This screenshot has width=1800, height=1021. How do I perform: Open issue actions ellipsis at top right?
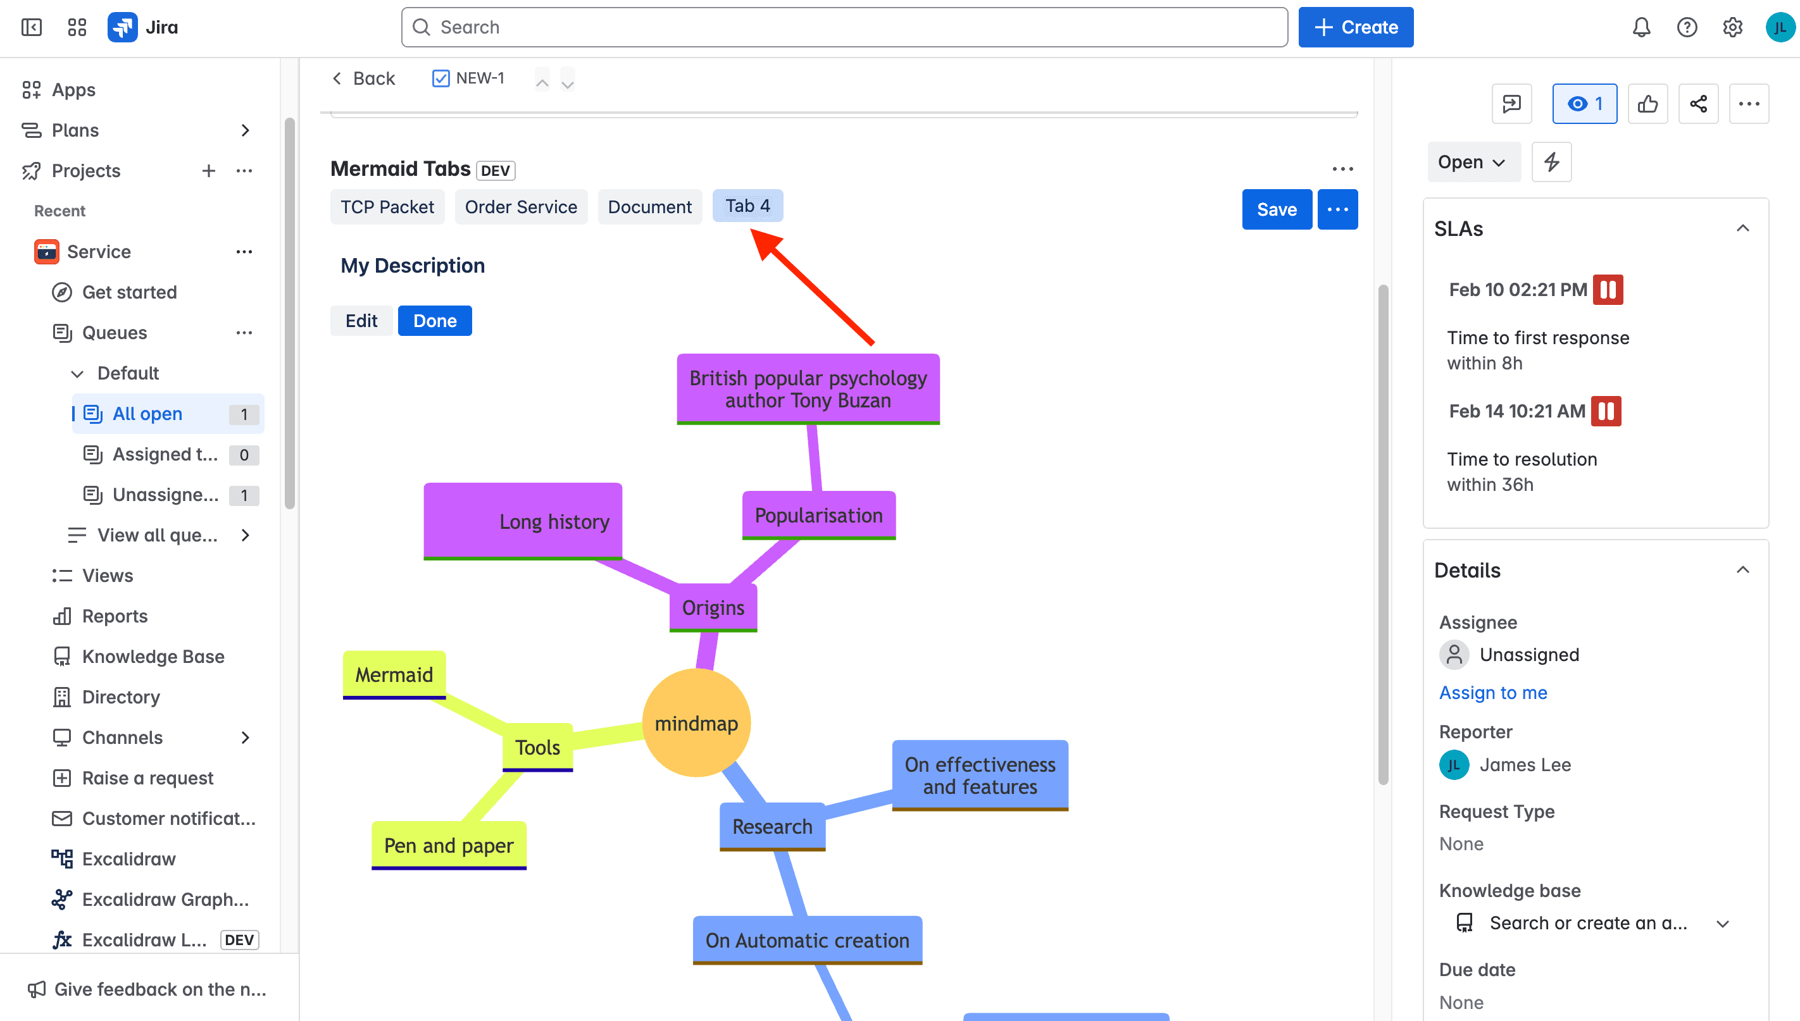(1749, 104)
